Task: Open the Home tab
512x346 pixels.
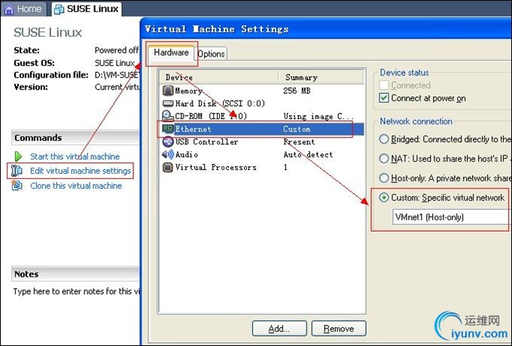Action: click(24, 9)
